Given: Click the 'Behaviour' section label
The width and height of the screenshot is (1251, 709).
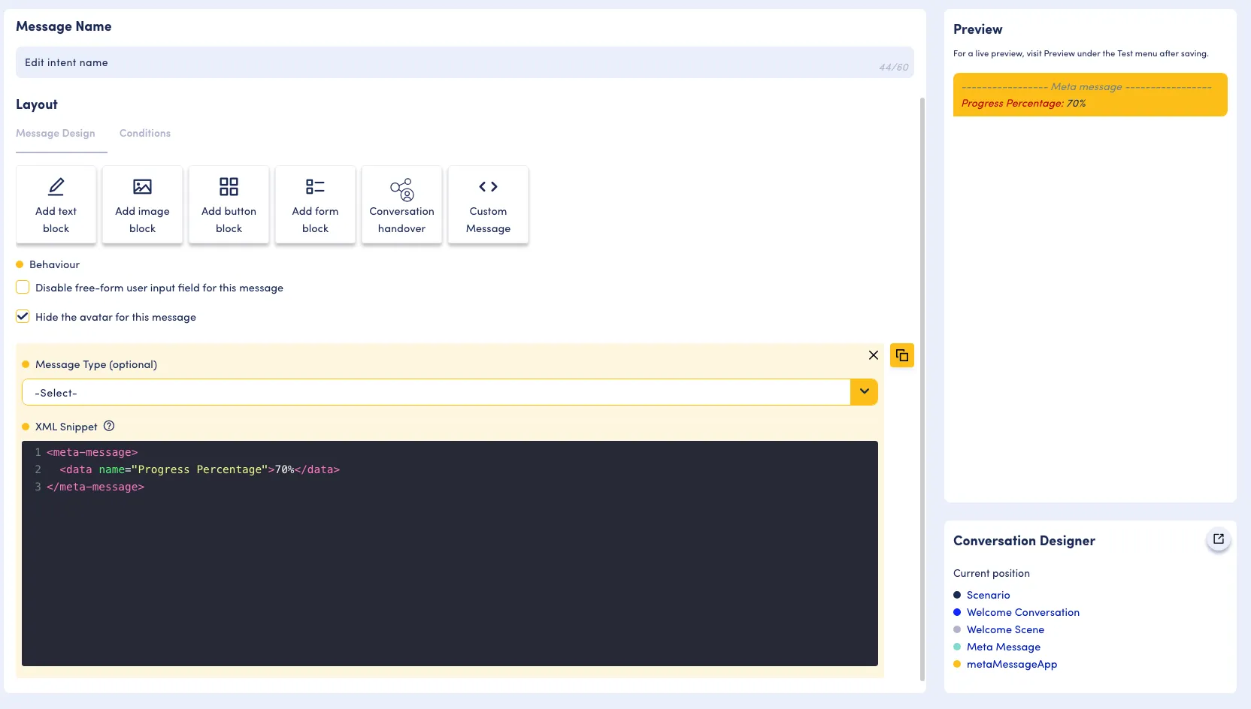Looking at the screenshot, I should [x=54, y=264].
